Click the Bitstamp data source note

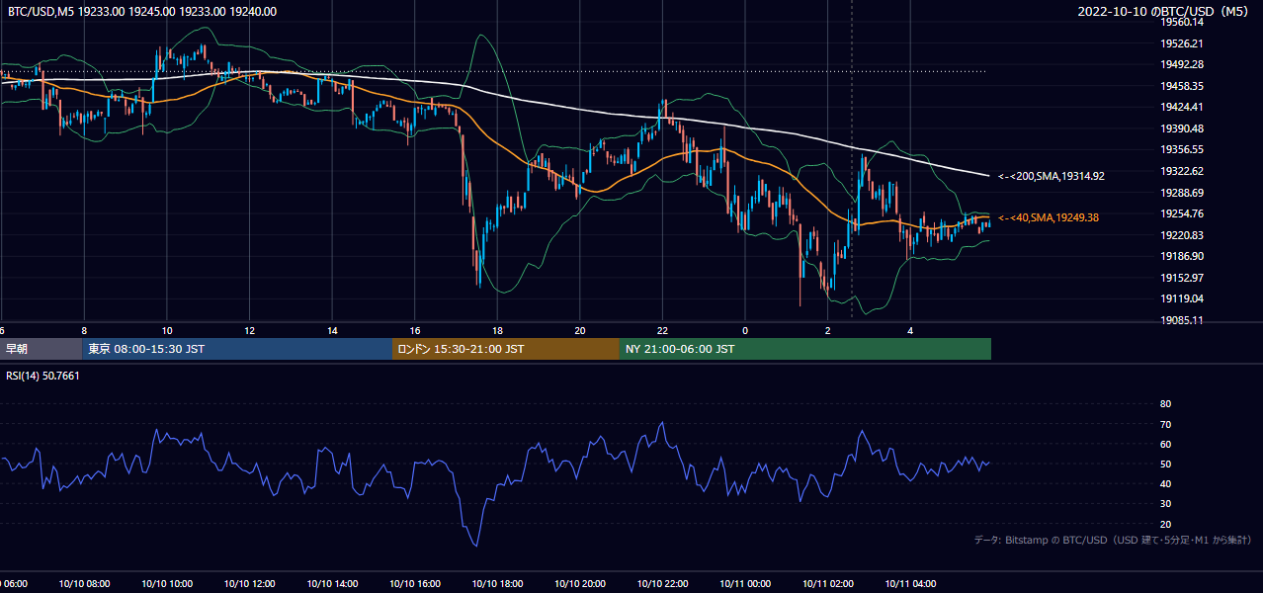1113,541
